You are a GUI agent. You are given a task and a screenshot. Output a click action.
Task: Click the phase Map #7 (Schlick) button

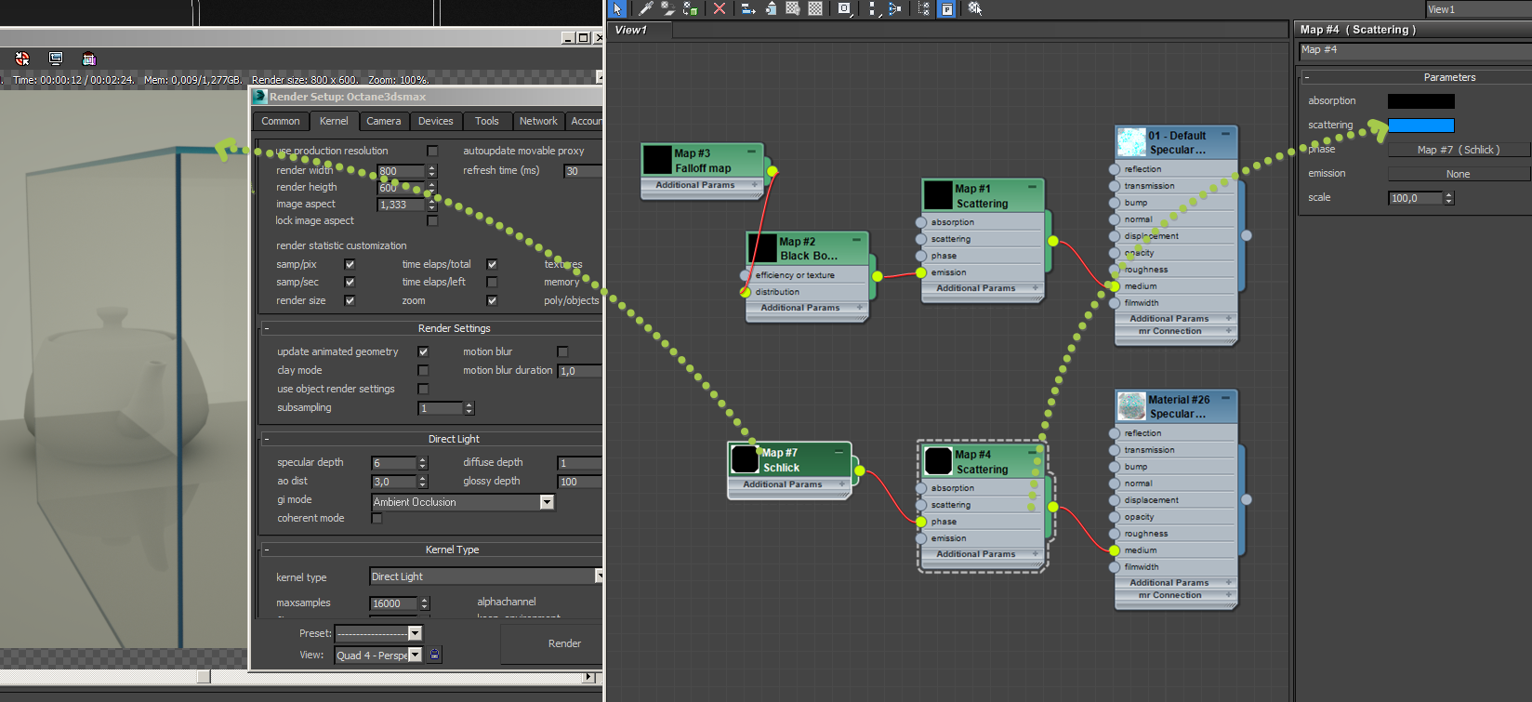point(1458,150)
